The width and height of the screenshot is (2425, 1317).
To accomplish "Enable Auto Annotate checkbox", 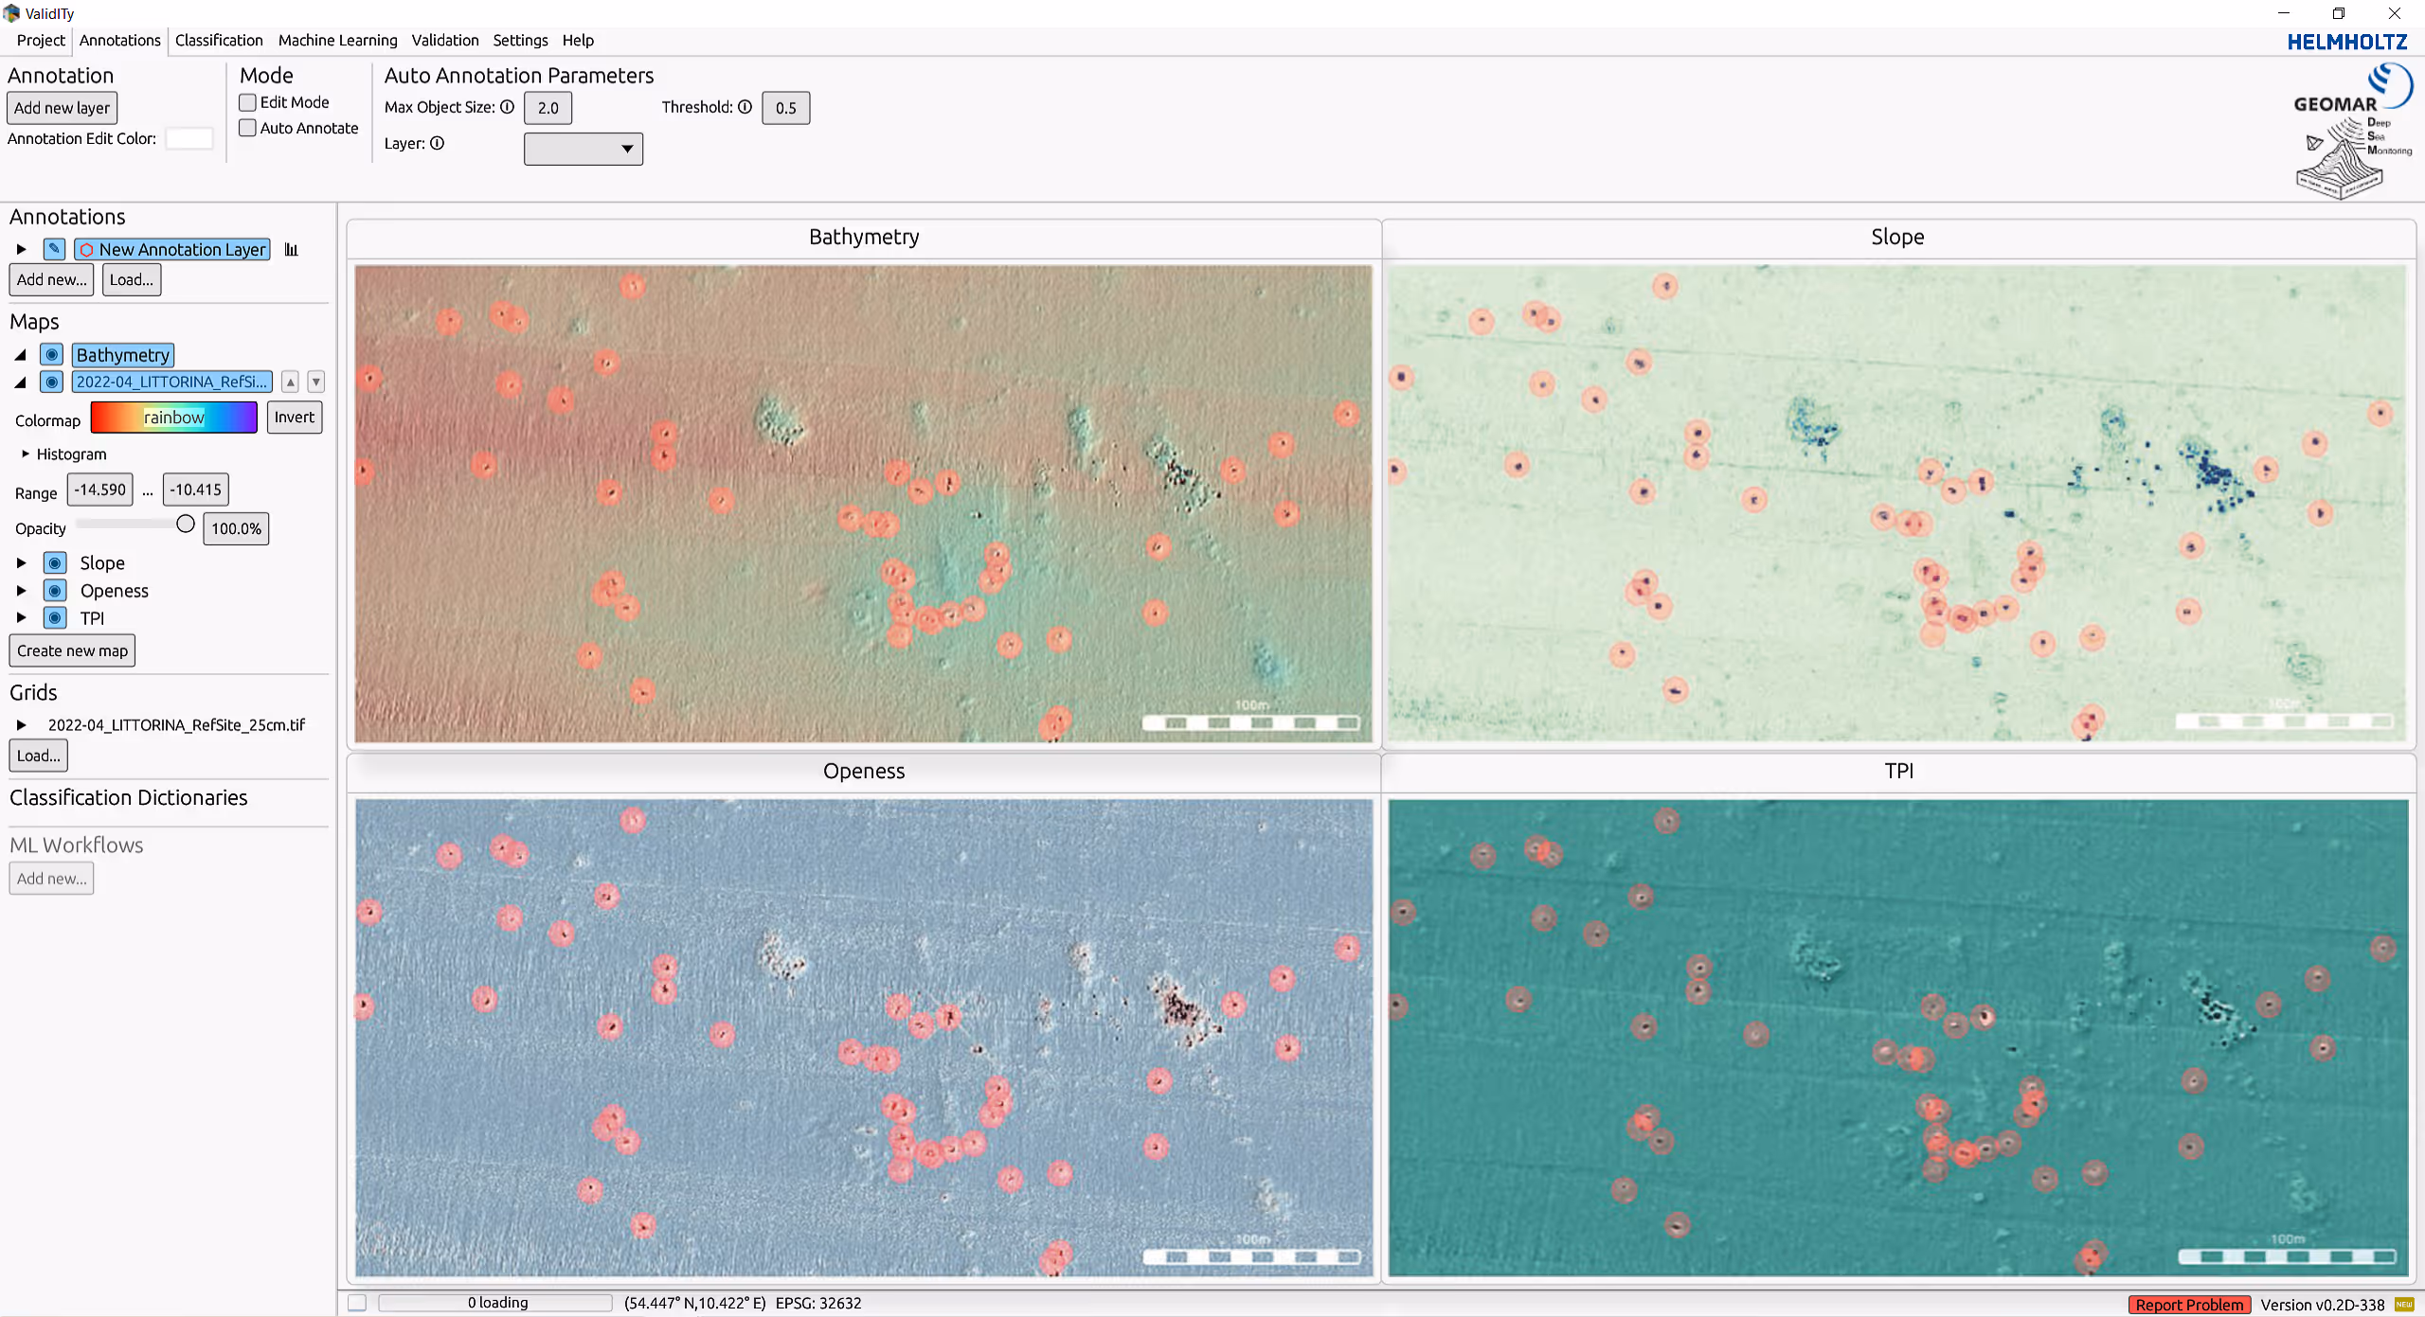I will pos(248,128).
